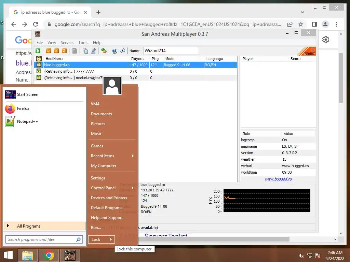
Task: Click the orange Refresh Server toolbar icon
Action: pyautogui.click(x=64, y=51)
